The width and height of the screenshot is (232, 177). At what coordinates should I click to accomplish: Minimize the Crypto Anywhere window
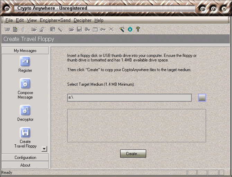203,9
